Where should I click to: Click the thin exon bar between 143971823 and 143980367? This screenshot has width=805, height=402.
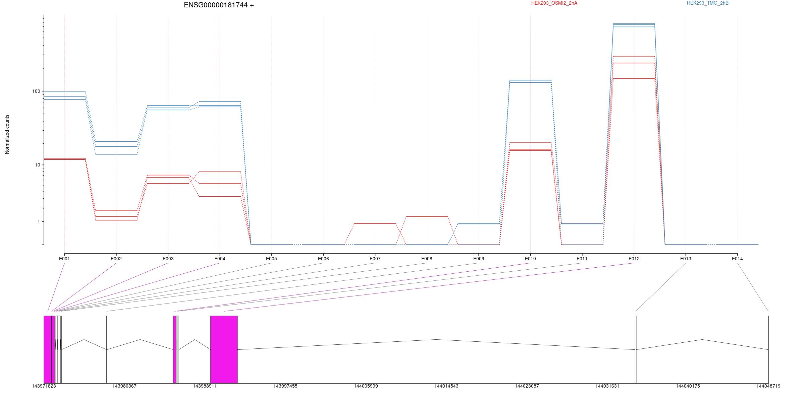[x=107, y=349]
